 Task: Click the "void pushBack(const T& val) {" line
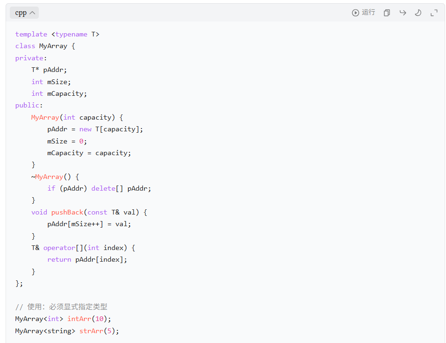(89, 212)
